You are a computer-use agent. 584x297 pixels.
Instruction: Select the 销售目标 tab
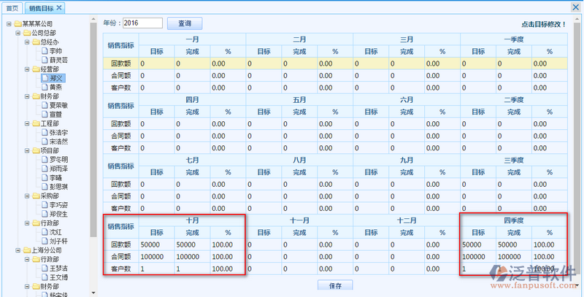(x=41, y=8)
